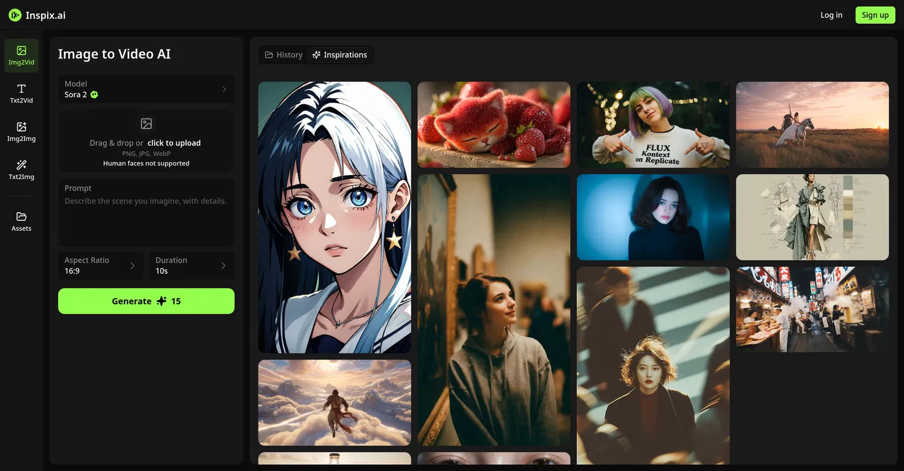Open the Aspect Ratio 16:9 dropdown
The width and height of the screenshot is (904, 471).
click(x=101, y=266)
